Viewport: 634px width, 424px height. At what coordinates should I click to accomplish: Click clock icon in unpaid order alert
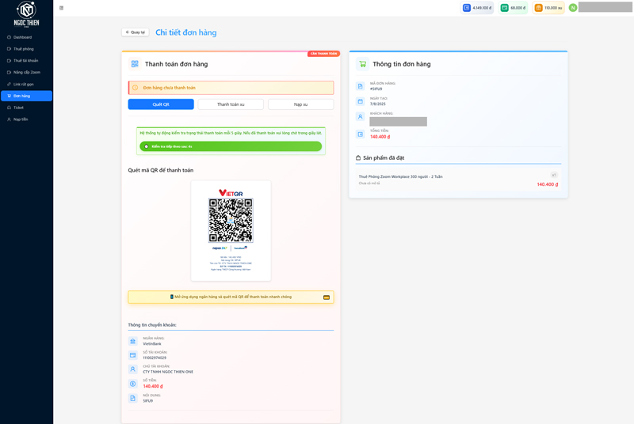135,88
